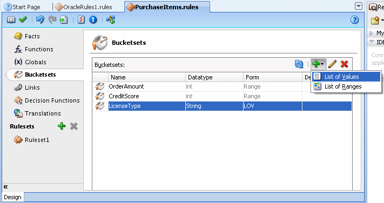
Task: Click the new item icon in right panel
Action: [x=375, y=21]
